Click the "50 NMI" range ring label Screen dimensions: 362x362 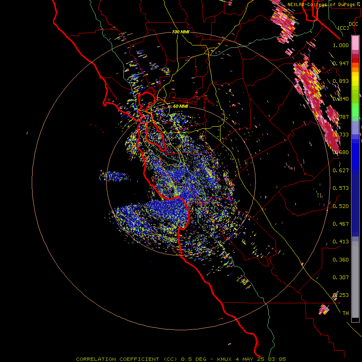click(x=181, y=106)
